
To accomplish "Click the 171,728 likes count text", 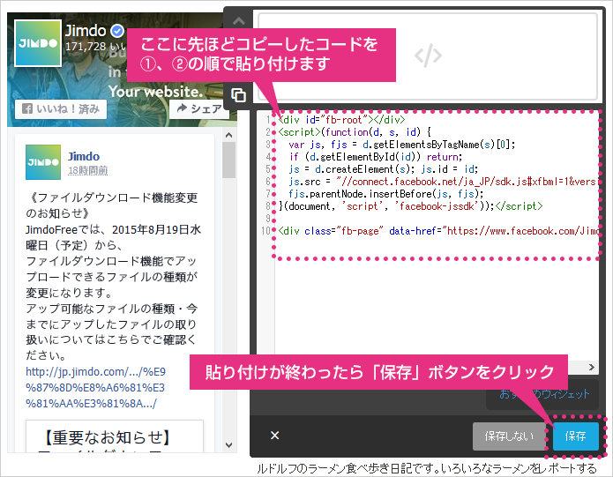I will 95,47.
